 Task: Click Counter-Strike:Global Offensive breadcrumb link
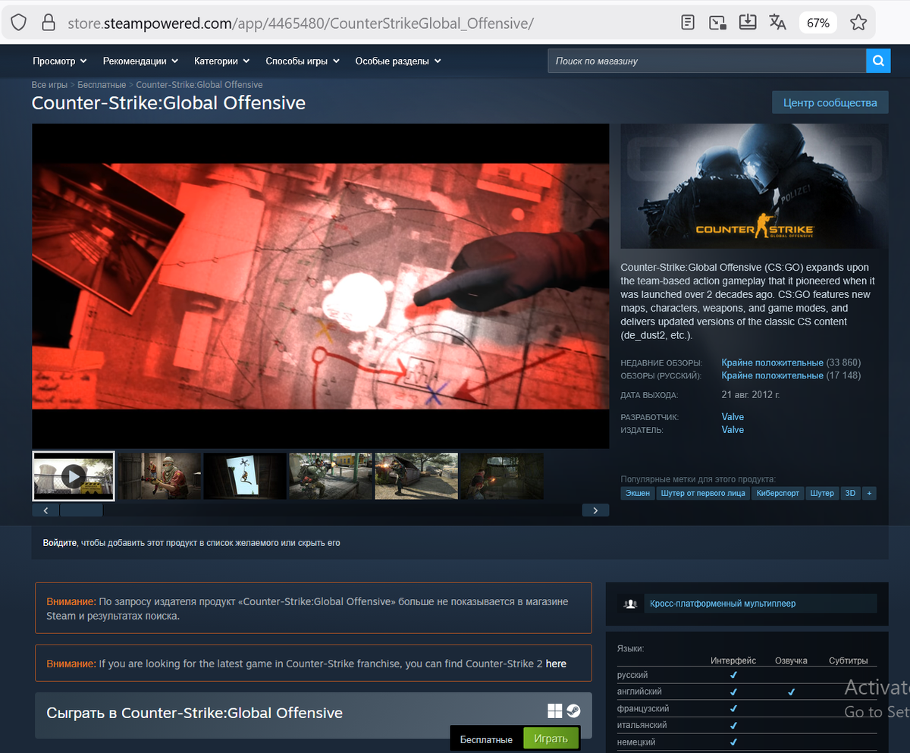199,85
